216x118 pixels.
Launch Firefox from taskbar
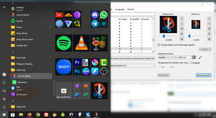point(29,115)
